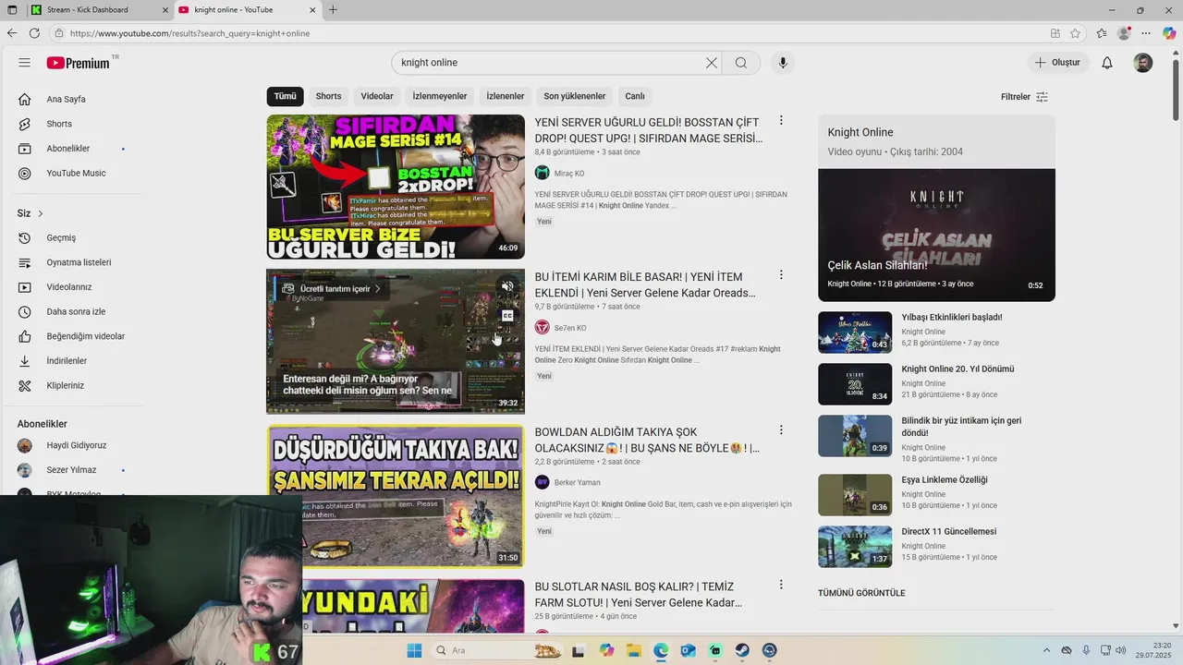Viewport: 1183px width, 665px height.
Task: Click into the knight online search field
Action: [x=550, y=63]
